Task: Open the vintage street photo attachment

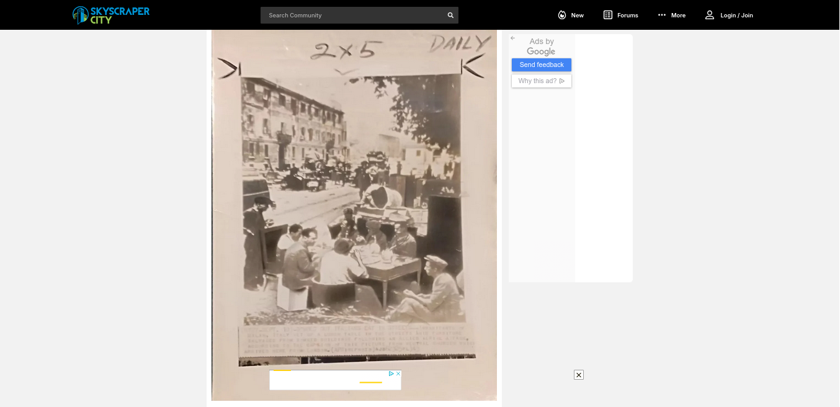Action: [x=354, y=205]
